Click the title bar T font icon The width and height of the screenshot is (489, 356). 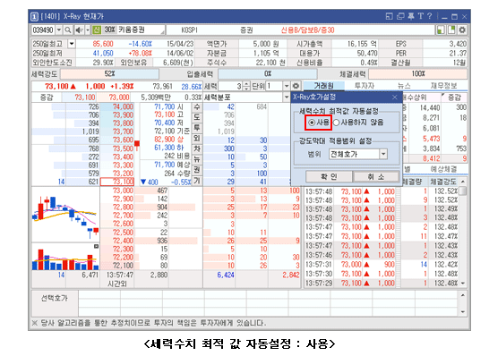pos(421,16)
